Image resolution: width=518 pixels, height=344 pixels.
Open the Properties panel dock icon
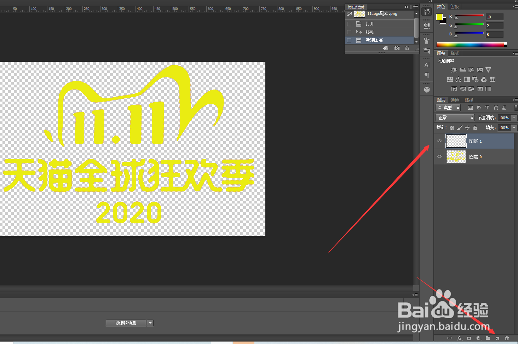point(427,26)
